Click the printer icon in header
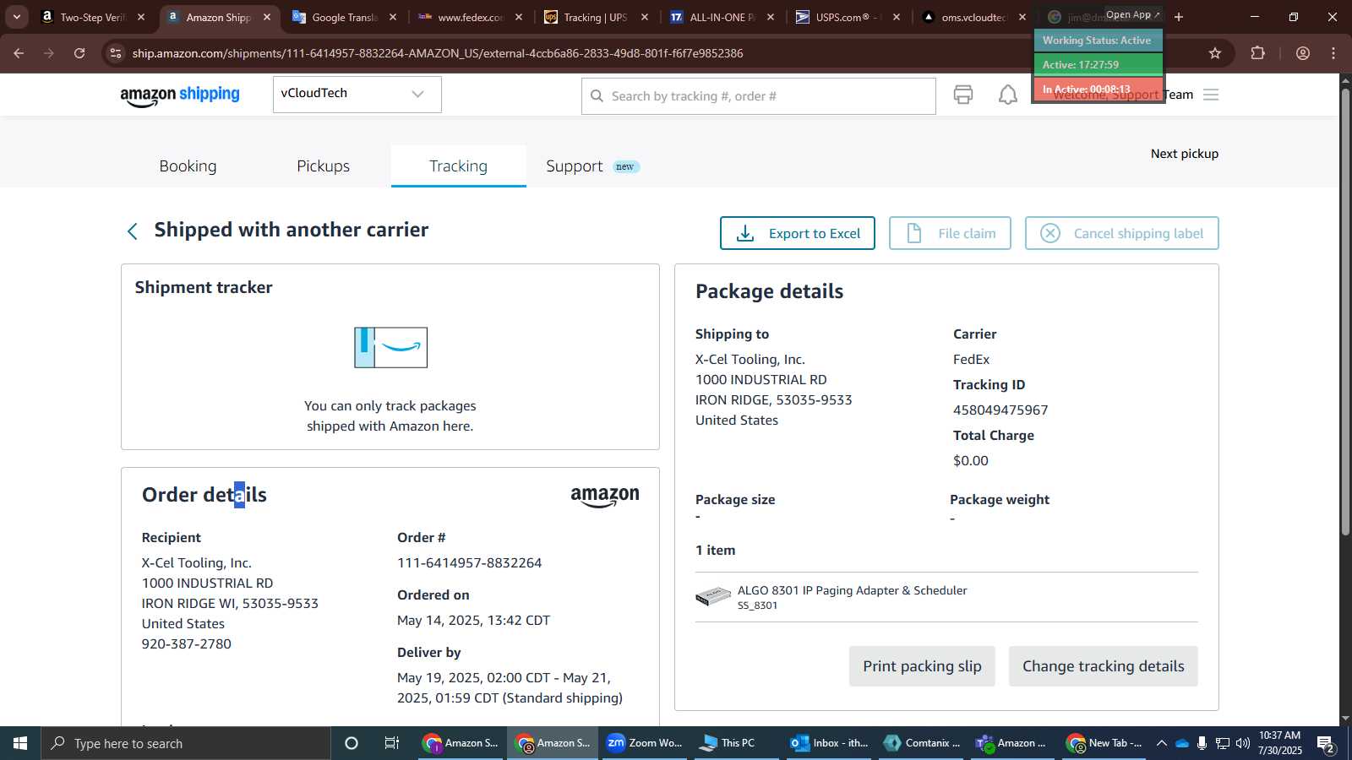 (963, 95)
